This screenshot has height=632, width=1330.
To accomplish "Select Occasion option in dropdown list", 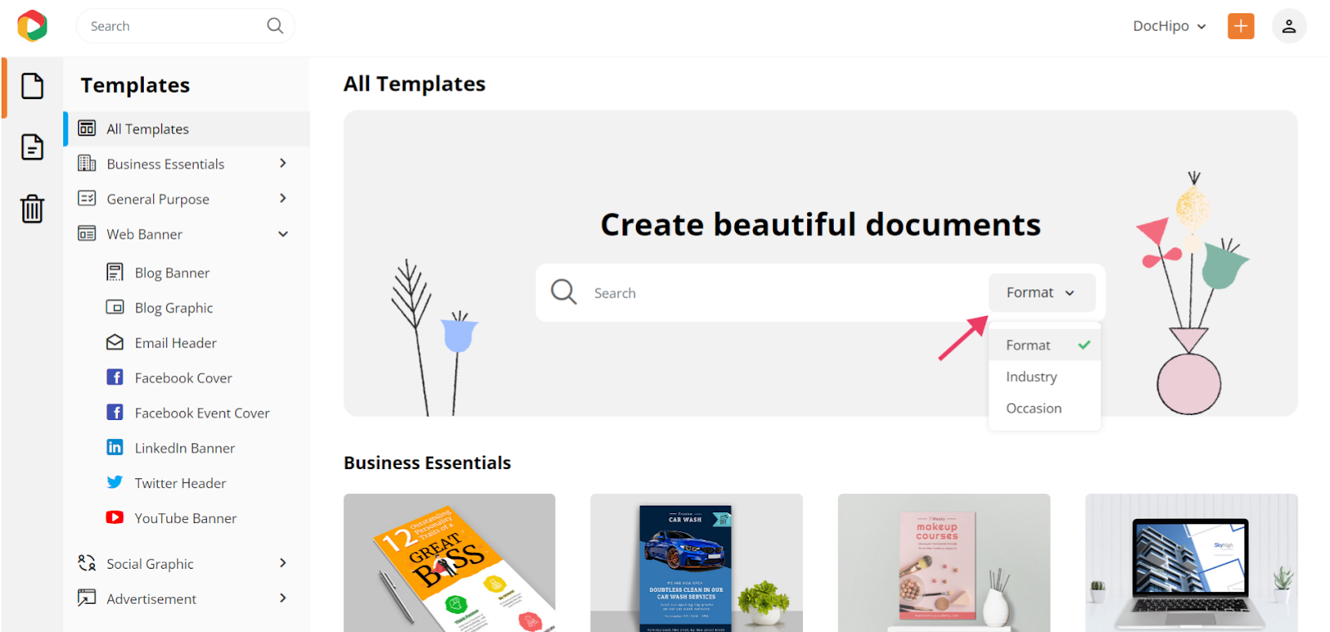I will pos(1045,408).
